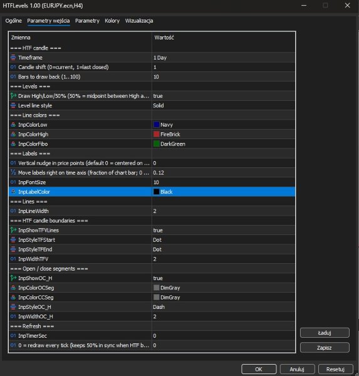Image resolution: width=359 pixels, height=376 pixels.
Task: Select the InpLineWidth value field
Action: click(x=223, y=211)
